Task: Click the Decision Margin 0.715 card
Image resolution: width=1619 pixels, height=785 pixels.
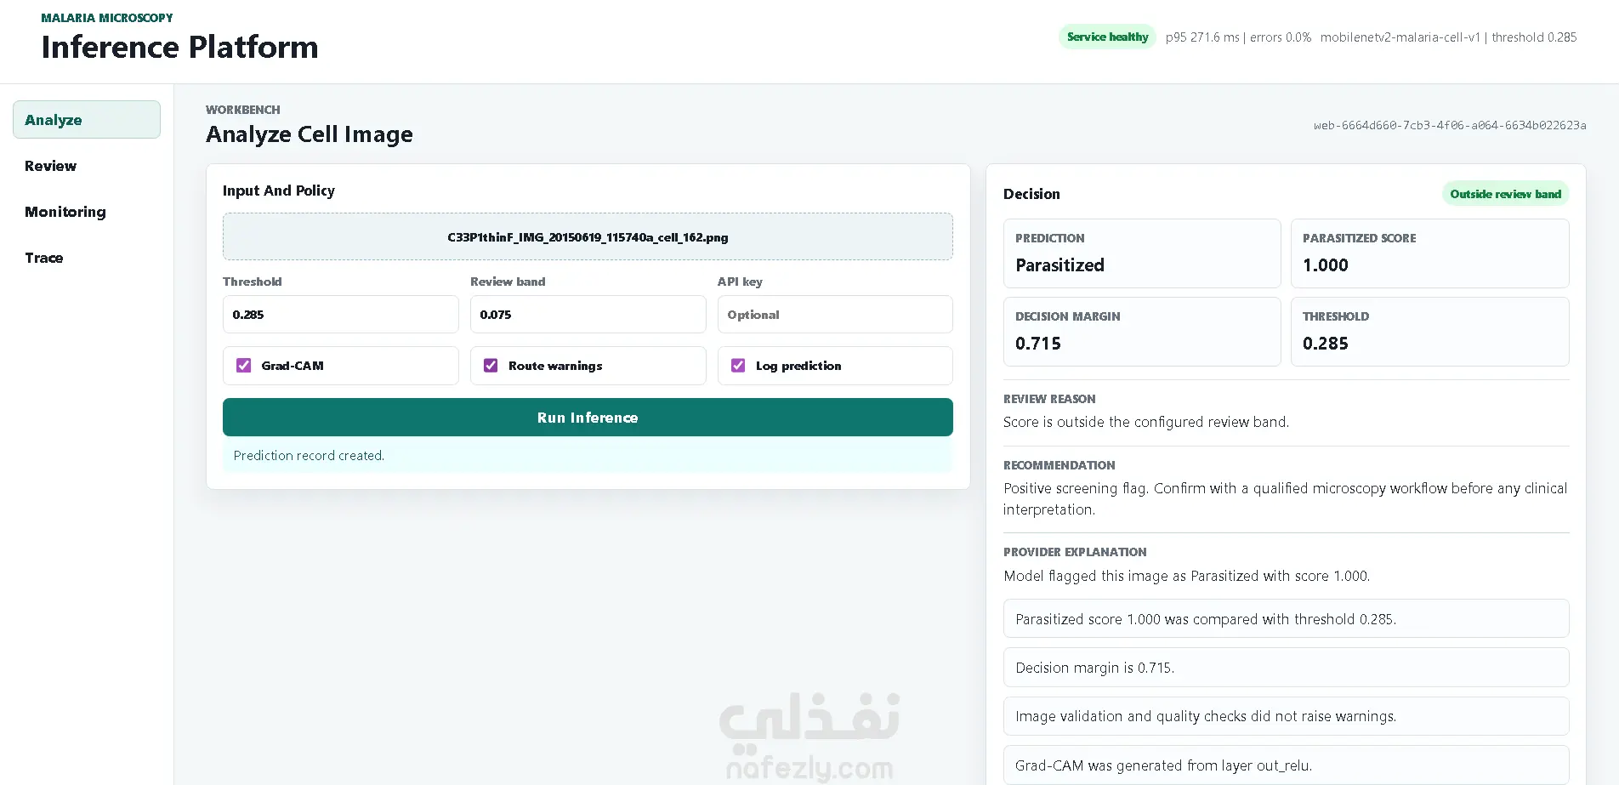Action: (1142, 332)
